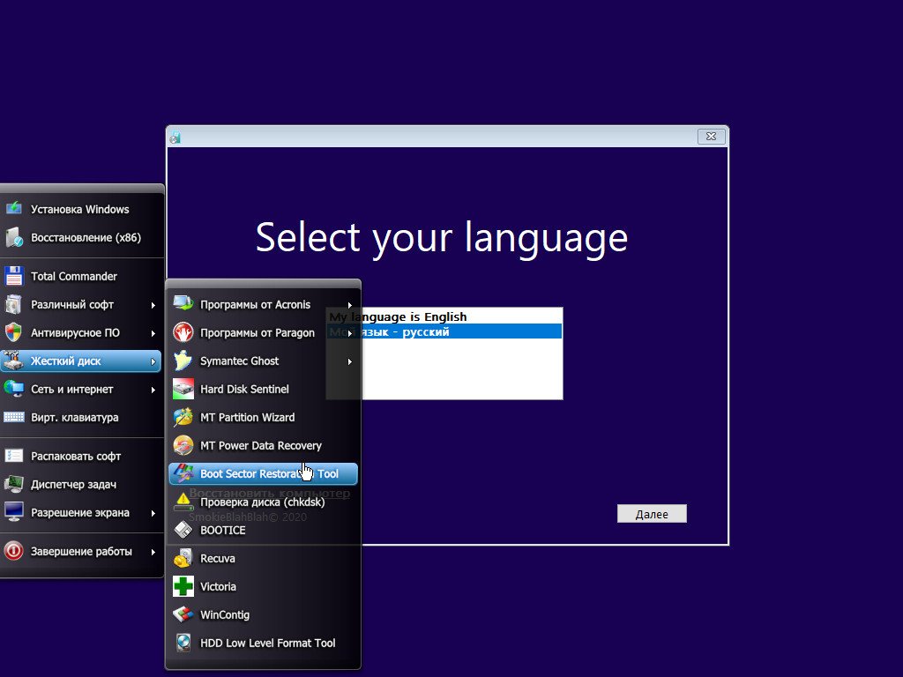This screenshot has width=903, height=677.
Task: Choose WinContig label in submenu
Action: [225, 614]
